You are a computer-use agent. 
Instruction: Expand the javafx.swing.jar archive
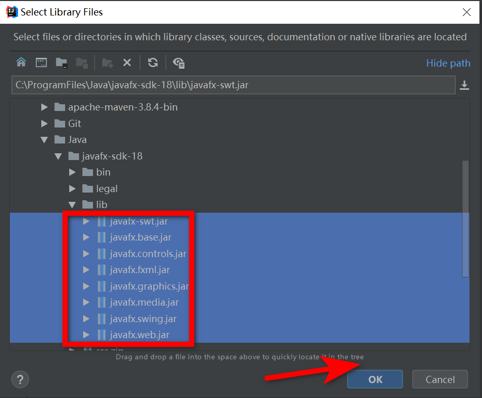pos(86,319)
